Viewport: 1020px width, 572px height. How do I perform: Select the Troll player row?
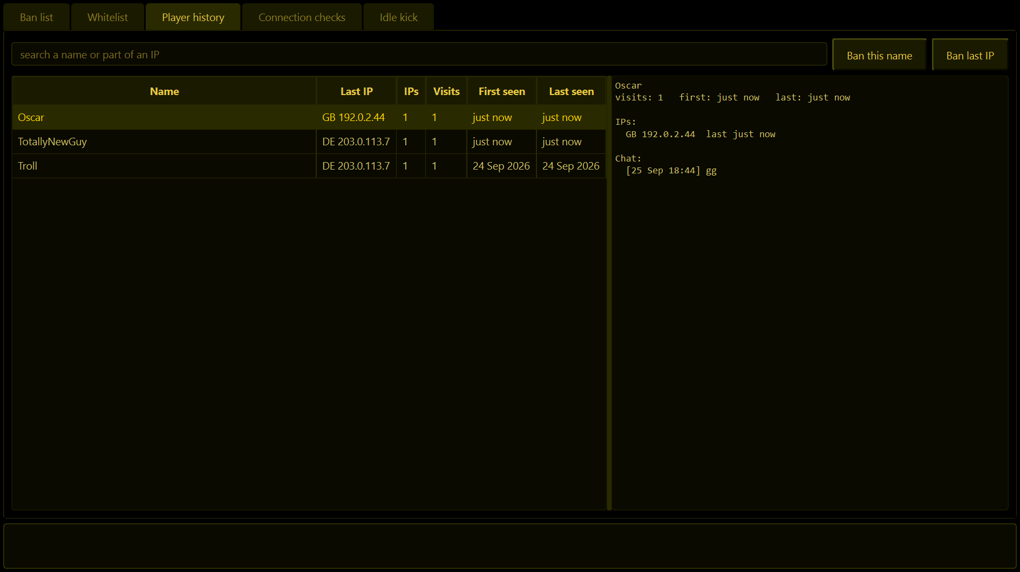pyautogui.click(x=309, y=166)
